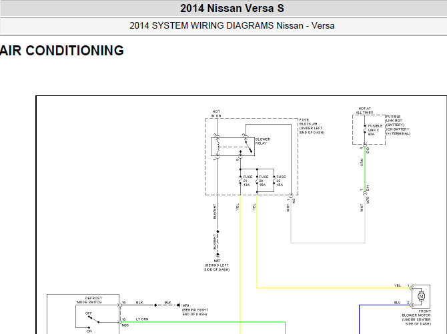
Task: Click the 'FUSE BLOCK J/B (UNDER LEFT END OF DASH)' label
Action: tap(312, 126)
